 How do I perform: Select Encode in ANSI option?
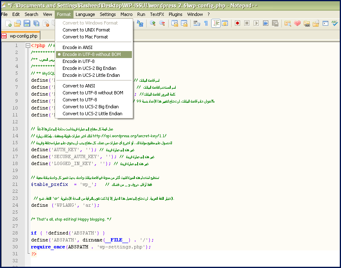[x=77, y=47]
